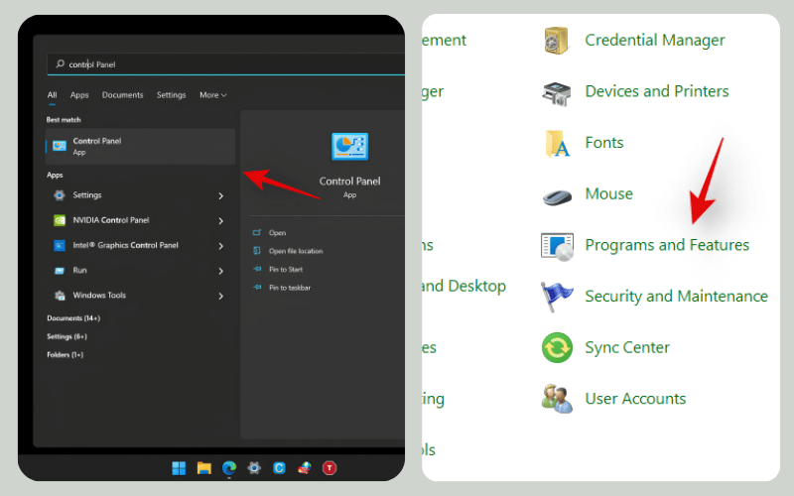This screenshot has height=496, width=794.
Task: Open the Programs and Features link
Action: (667, 245)
